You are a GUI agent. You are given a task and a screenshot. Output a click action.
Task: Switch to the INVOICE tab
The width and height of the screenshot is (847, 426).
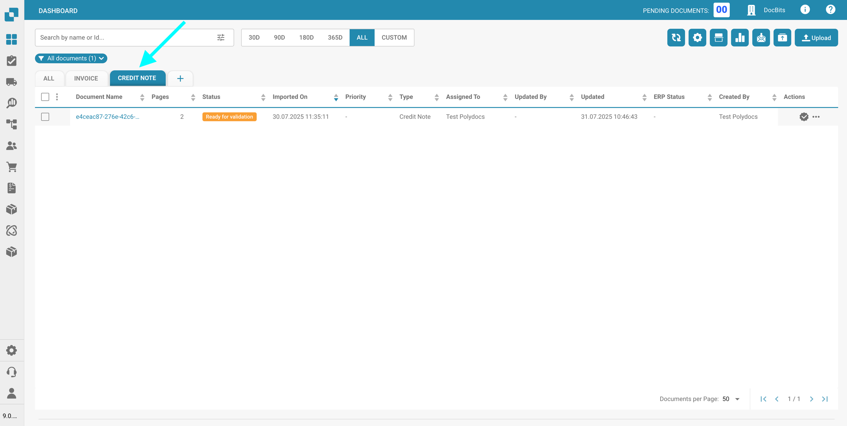[x=86, y=78]
